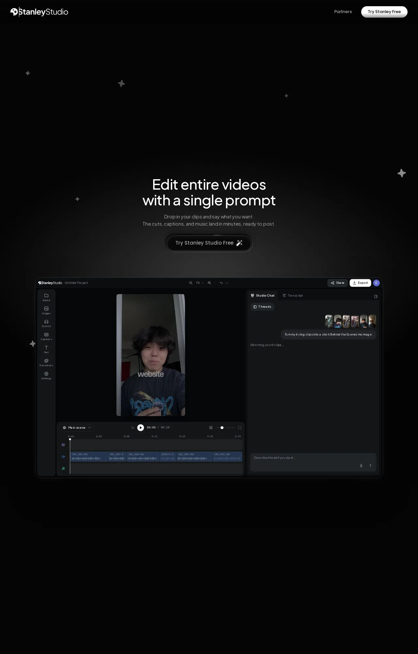Click the 0:20 mark on timeline ruler
This screenshot has height=654, width=418.
(x=210, y=437)
